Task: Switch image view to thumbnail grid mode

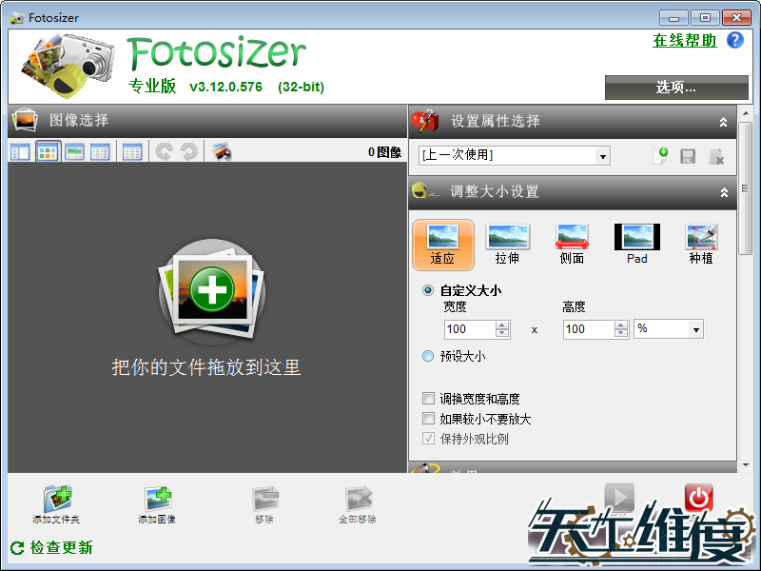Action: click(x=47, y=149)
